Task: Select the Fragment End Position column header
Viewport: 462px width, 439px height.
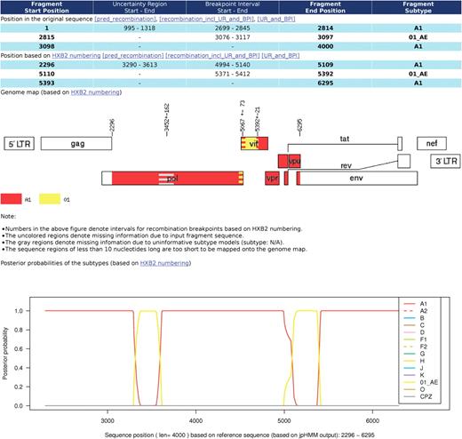Action: (x=325, y=7)
